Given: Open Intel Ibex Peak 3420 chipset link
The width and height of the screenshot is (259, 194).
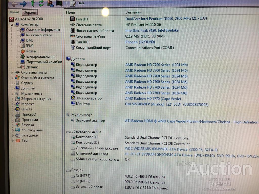Looking at the screenshot, I should (x=152, y=31).
